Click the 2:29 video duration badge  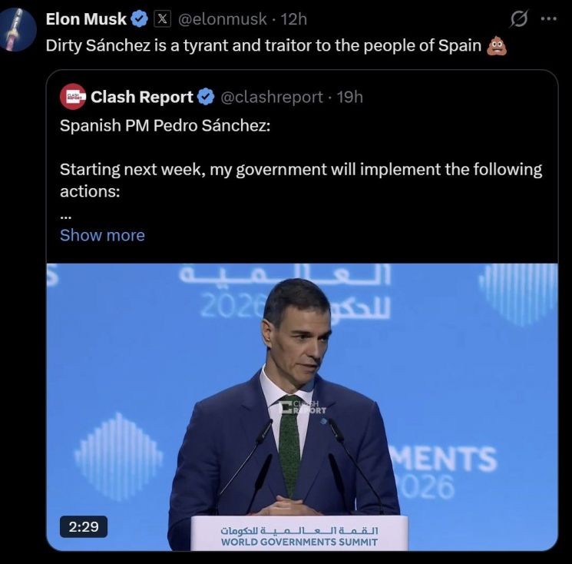pos(84,526)
